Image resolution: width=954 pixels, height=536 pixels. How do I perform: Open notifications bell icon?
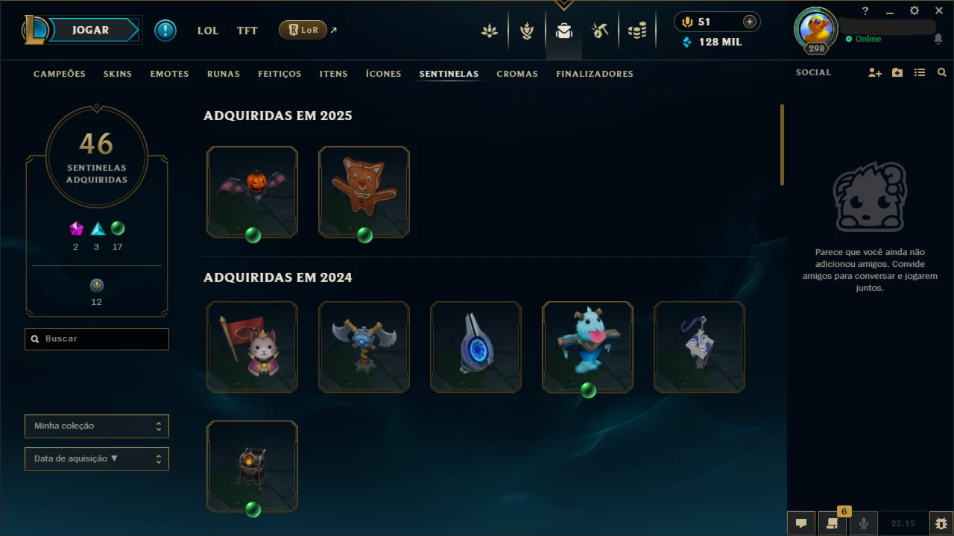(x=938, y=39)
